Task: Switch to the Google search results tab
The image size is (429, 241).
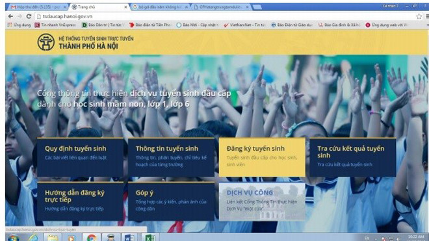Action: pyautogui.click(x=161, y=7)
